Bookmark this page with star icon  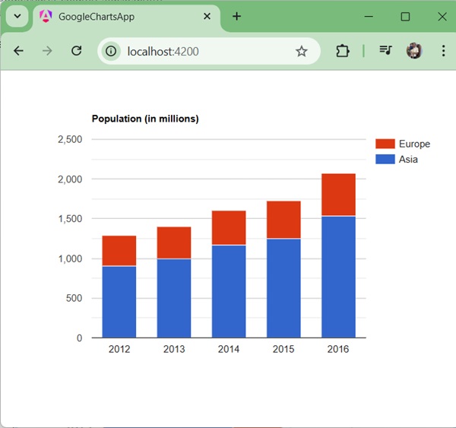(x=302, y=51)
